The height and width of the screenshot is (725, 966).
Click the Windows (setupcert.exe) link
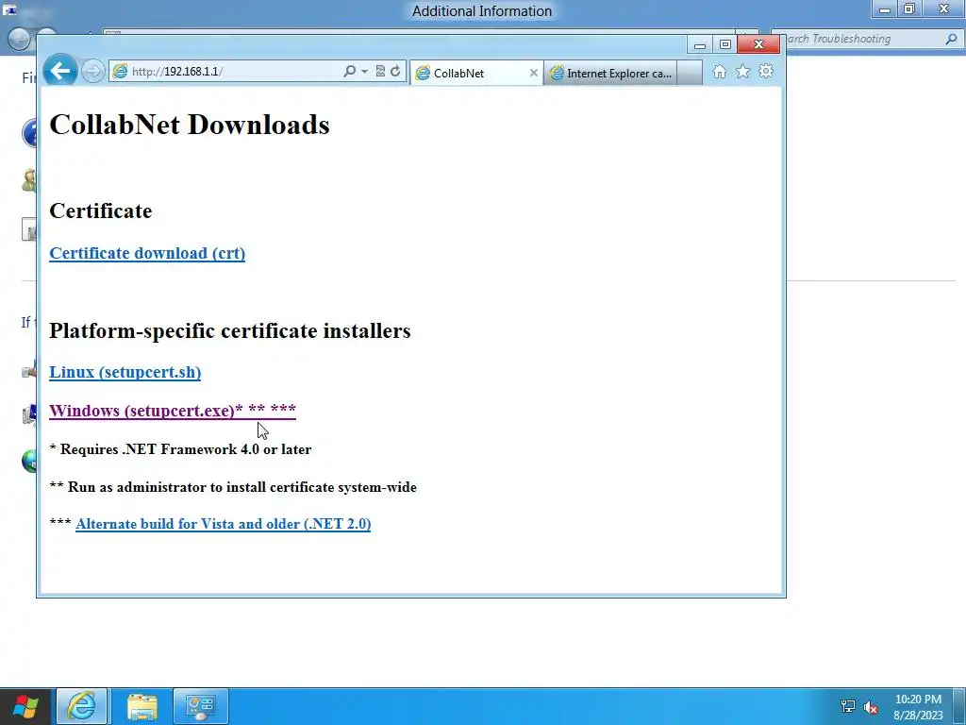click(x=173, y=411)
